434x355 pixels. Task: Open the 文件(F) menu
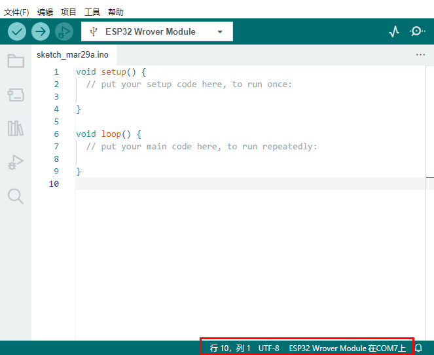pyautogui.click(x=16, y=12)
